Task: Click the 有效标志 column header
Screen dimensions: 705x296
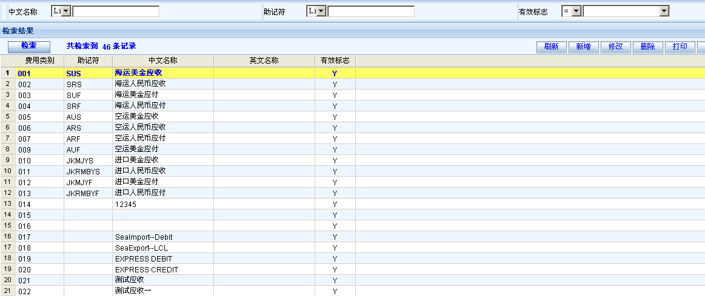Action: point(335,61)
